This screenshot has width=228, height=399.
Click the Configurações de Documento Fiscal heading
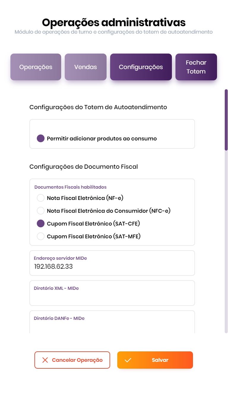click(84, 167)
